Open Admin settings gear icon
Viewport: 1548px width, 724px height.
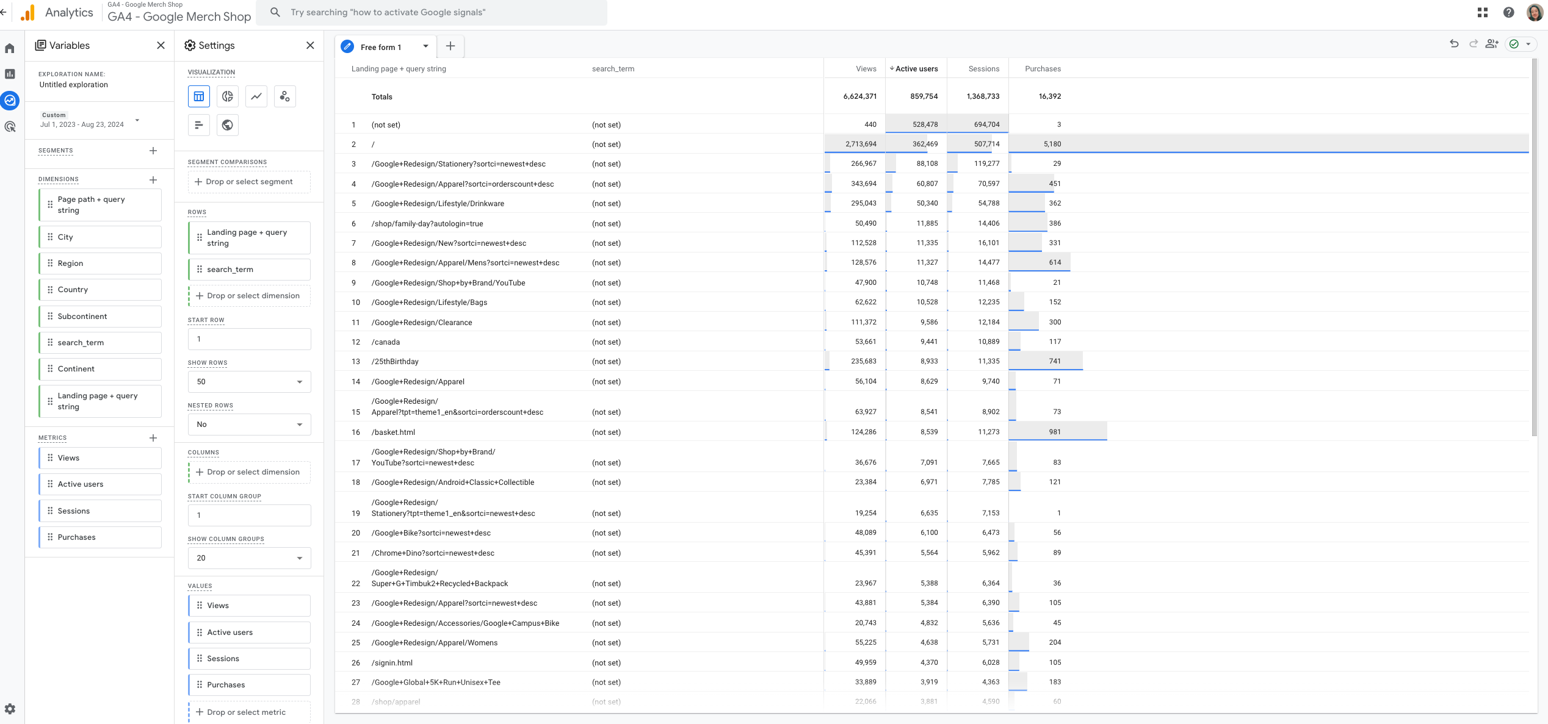point(10,709)
